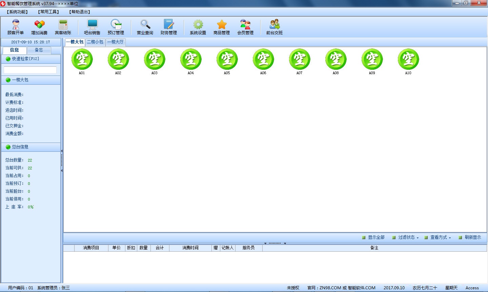
Task: Click the 农历七月二十 status entry
Action: point(425,288)
